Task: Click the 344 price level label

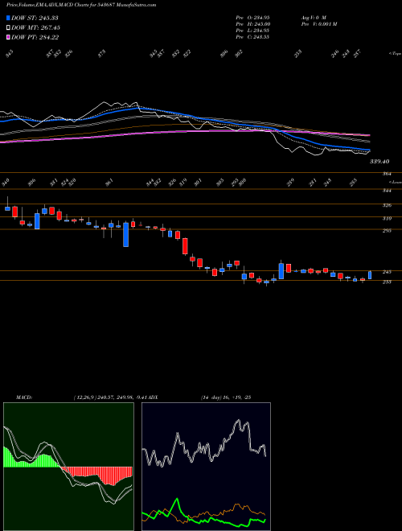Action: 387,191
